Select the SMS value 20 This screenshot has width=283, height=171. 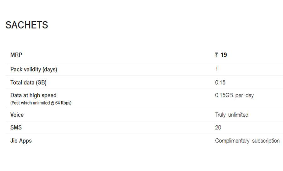(218, 127)
